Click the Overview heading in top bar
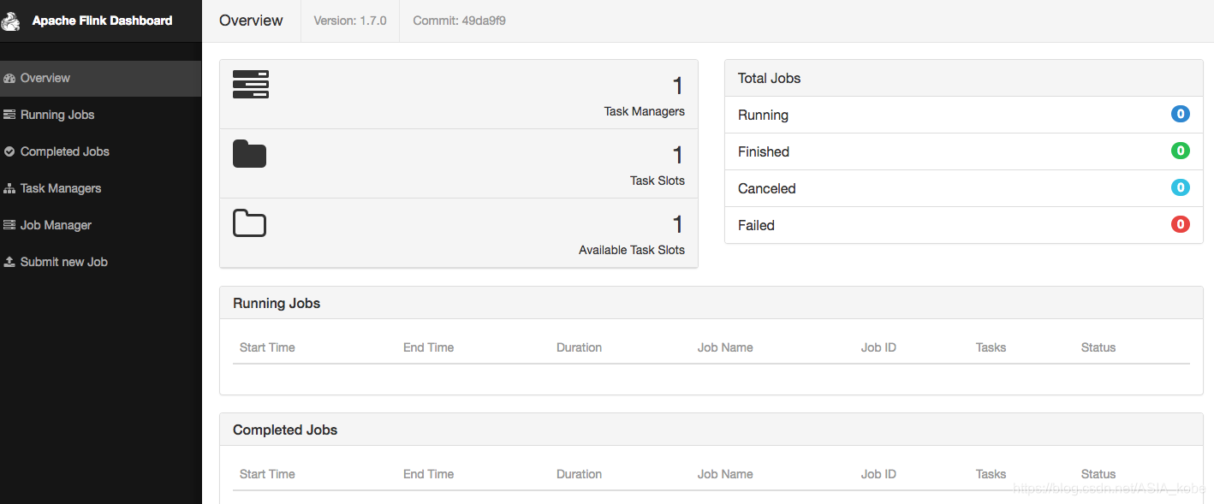Image resolution: width=1214 pixels, height=504 pixels. click(251, 21)
